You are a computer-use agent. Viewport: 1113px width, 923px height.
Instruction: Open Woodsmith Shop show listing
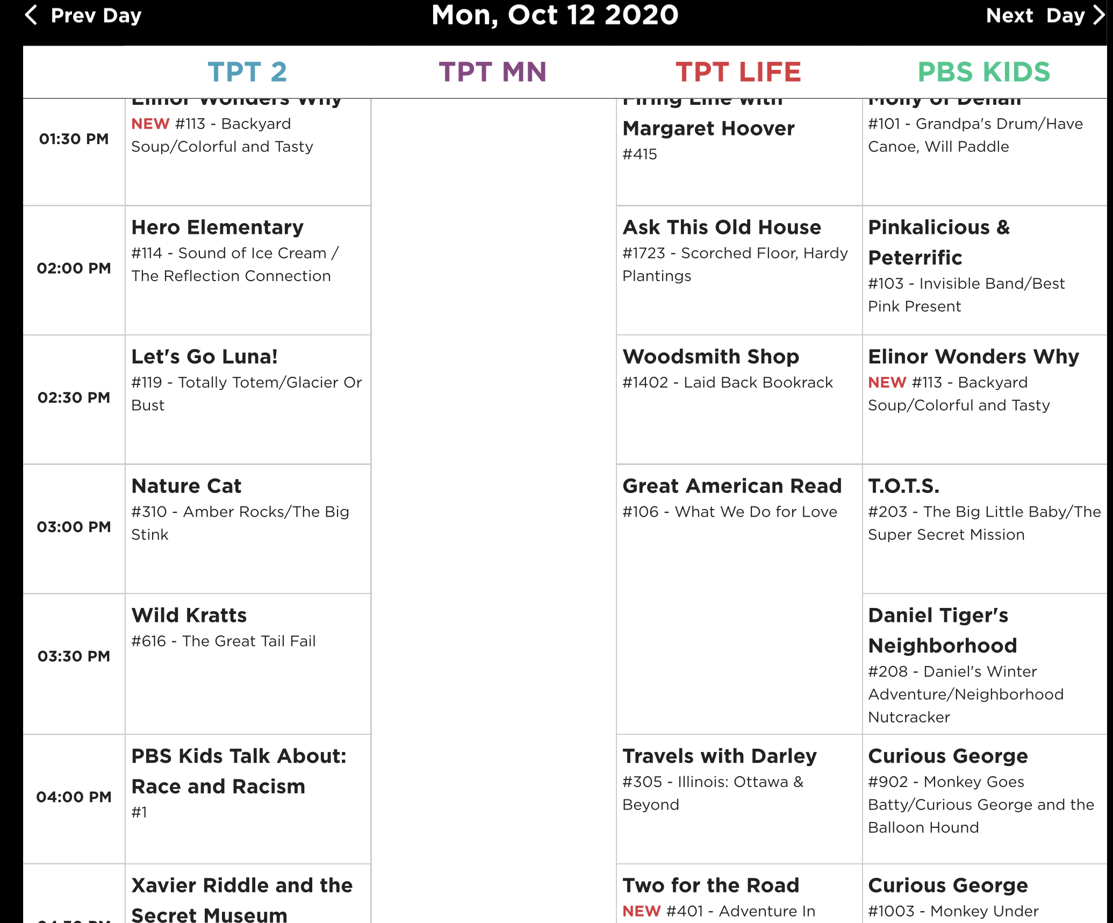(710, 357)
